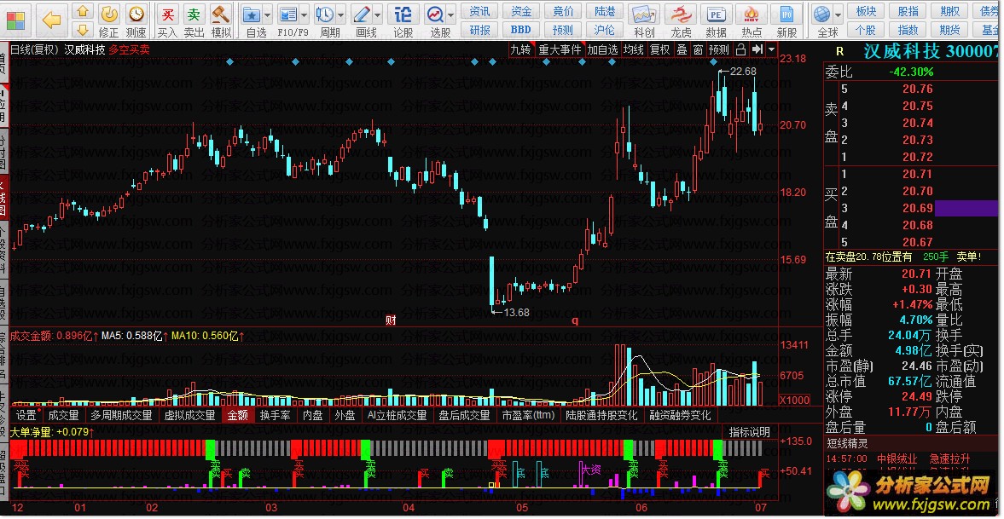The image size is (1004, 519).
Task: Open the AI立桩成交量 tab
Action: point(397,415)
